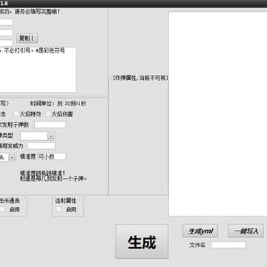Focus the 每发威力 input field
This screenshot has height=267, width=267.
[x=42, y=146]
